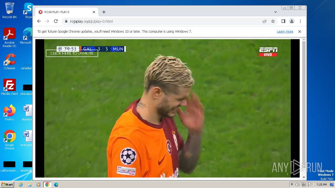Open the volume tray icon
The width and height of the screenshot is (335, 188).
[298, 185]
